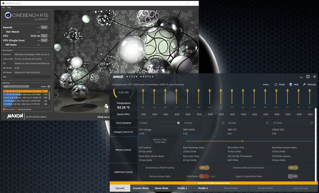
Task: Click the CPU On-Die Termination 60.0 Ohms
Action: click(233, 160)
